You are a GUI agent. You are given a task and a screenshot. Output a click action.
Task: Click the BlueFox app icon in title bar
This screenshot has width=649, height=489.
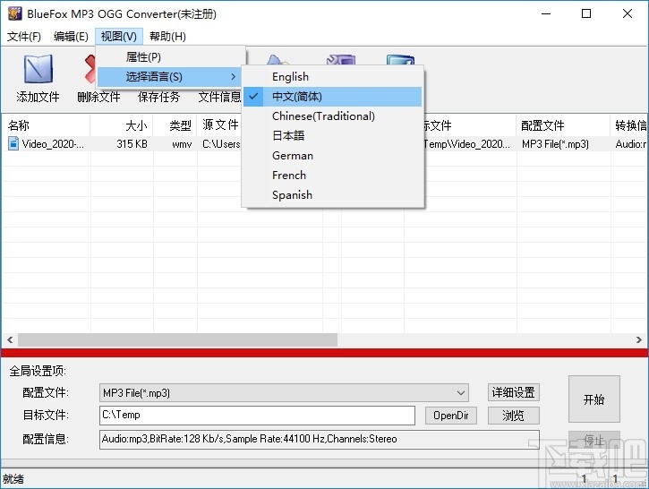[15, 13]
